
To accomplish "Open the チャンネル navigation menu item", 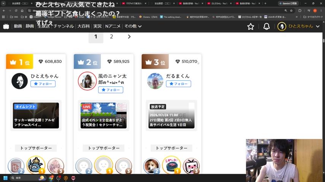I will pyautogui.click(x=64, y=26).
